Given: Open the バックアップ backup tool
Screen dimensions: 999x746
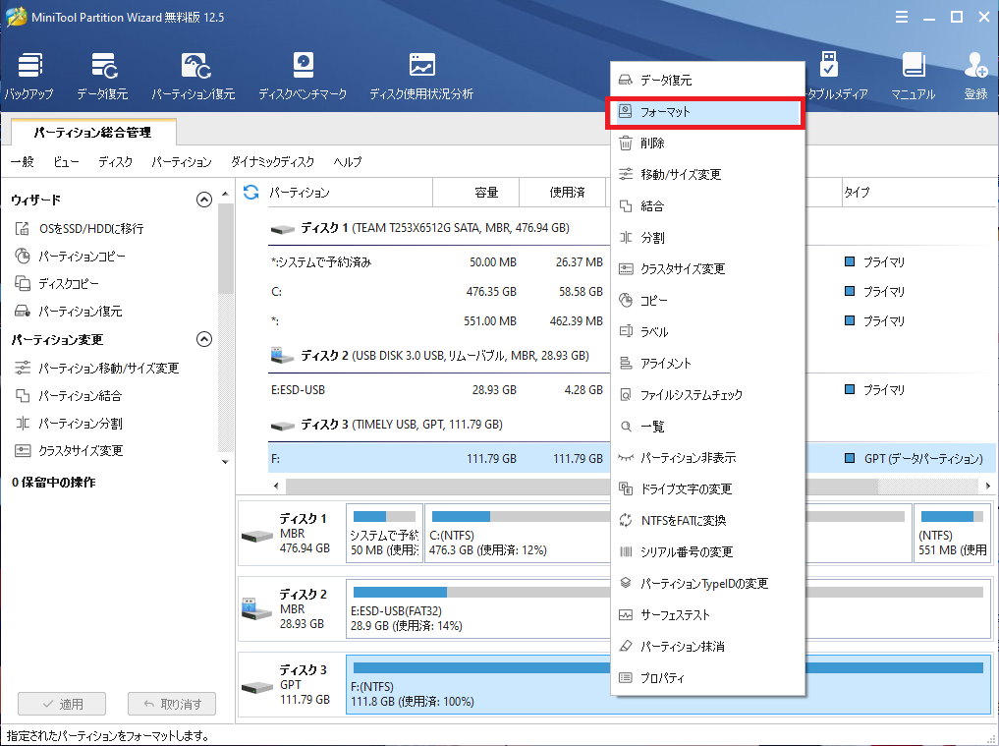Looking at the screenshot, I should coord(29,76).
